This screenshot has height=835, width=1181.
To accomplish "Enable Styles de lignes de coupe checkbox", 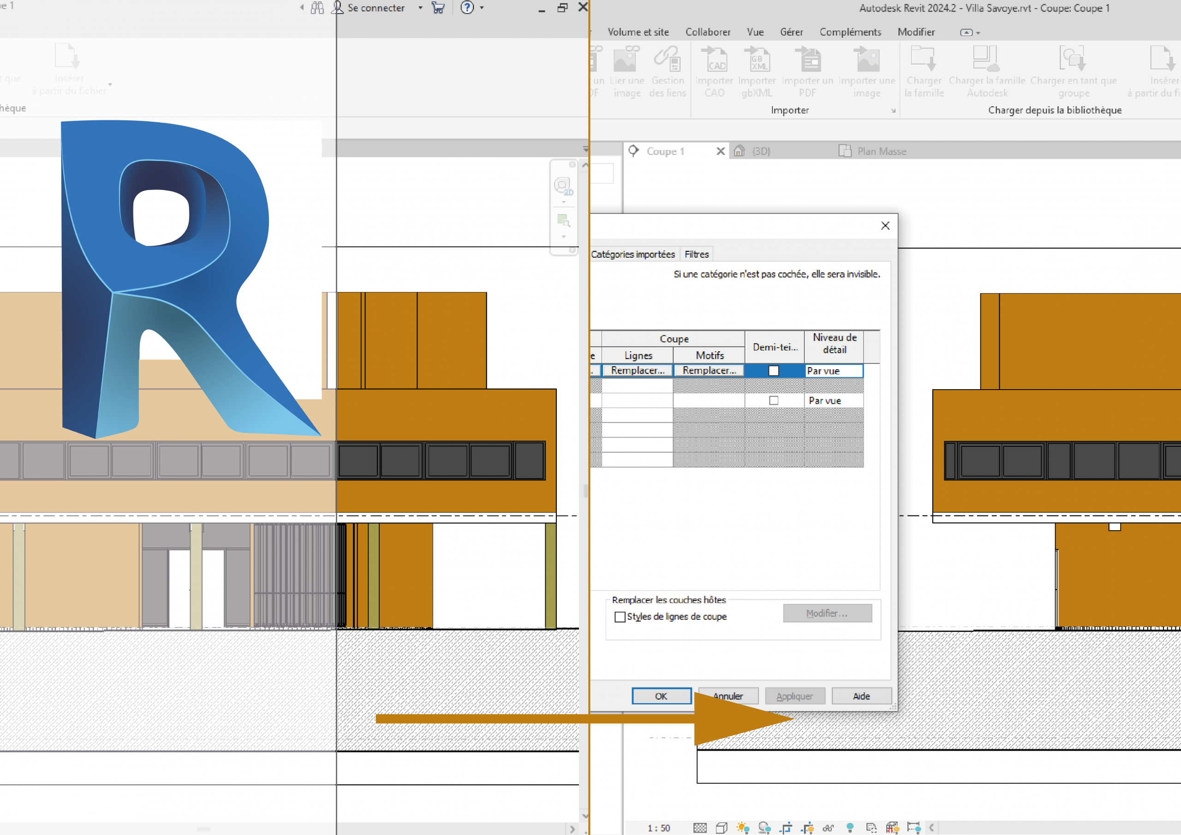I will click(x=620, y=616).
